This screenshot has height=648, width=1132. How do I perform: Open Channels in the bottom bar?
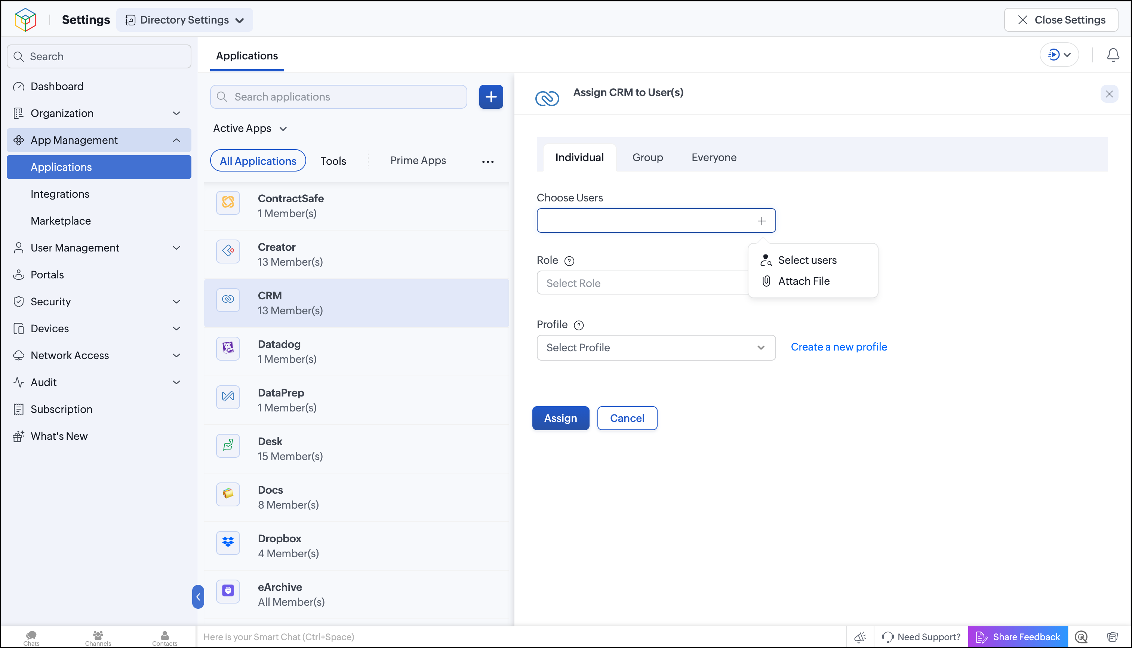coord(98,638)
